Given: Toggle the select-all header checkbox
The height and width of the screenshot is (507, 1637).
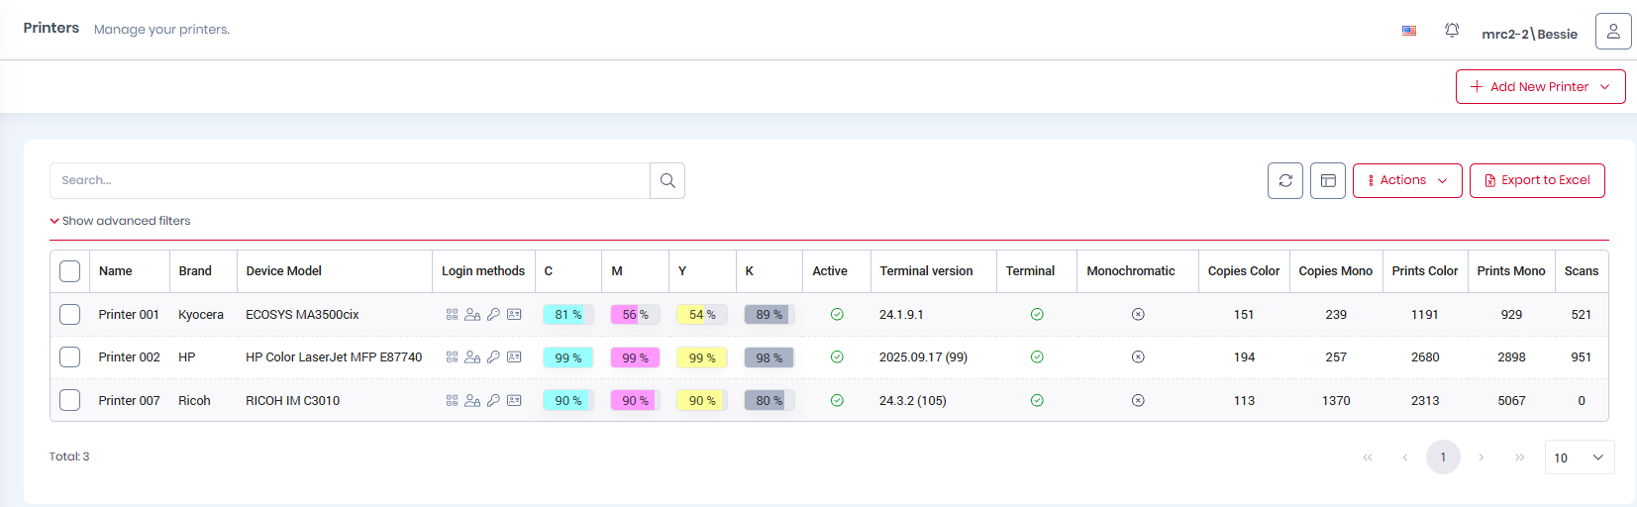Looking at the screenshot, I should click(x=69, y=271).
